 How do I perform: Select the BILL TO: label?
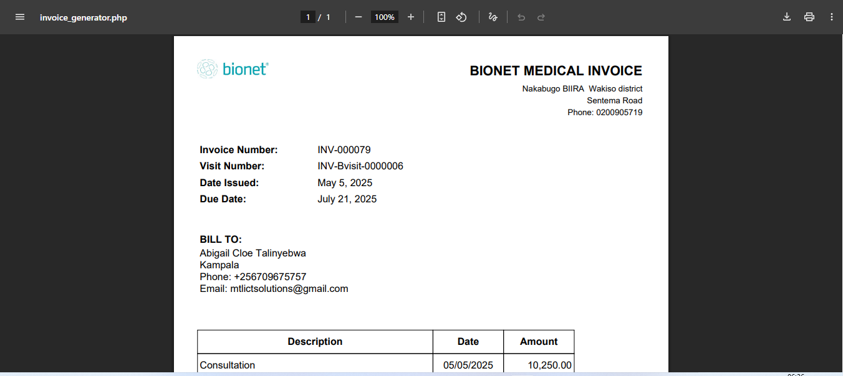pos(221,240)
